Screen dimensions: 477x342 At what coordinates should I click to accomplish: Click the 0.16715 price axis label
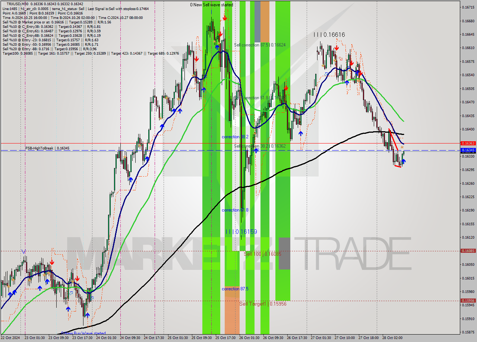click(x=468, y=7)
